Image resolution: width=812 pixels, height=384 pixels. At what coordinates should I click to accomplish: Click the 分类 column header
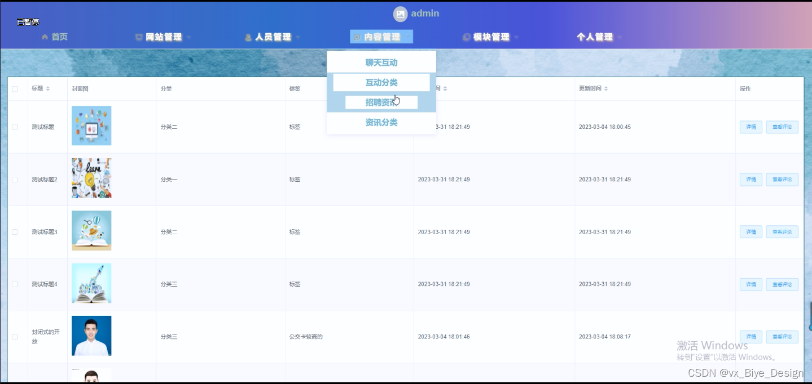pos(166,89)
